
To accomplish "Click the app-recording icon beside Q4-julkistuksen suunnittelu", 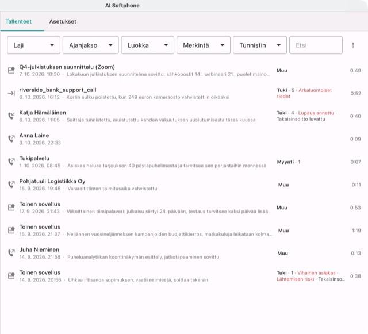I will pos(11,70).
